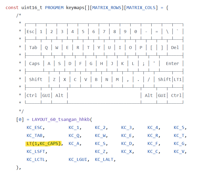The height and width of the screenshot is (171, 197).
Task: Click the 0 key in diagram
Action: click(136, 31)
